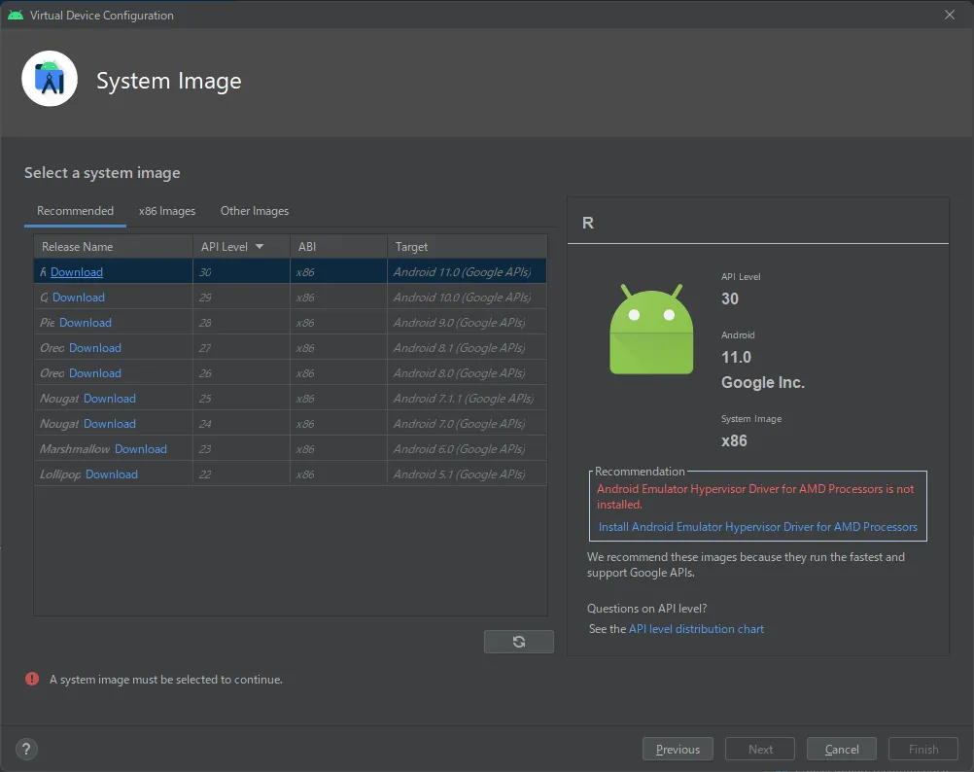Download the Lollipop API 22 image
The image size is (974, 772).
(112, 474)
